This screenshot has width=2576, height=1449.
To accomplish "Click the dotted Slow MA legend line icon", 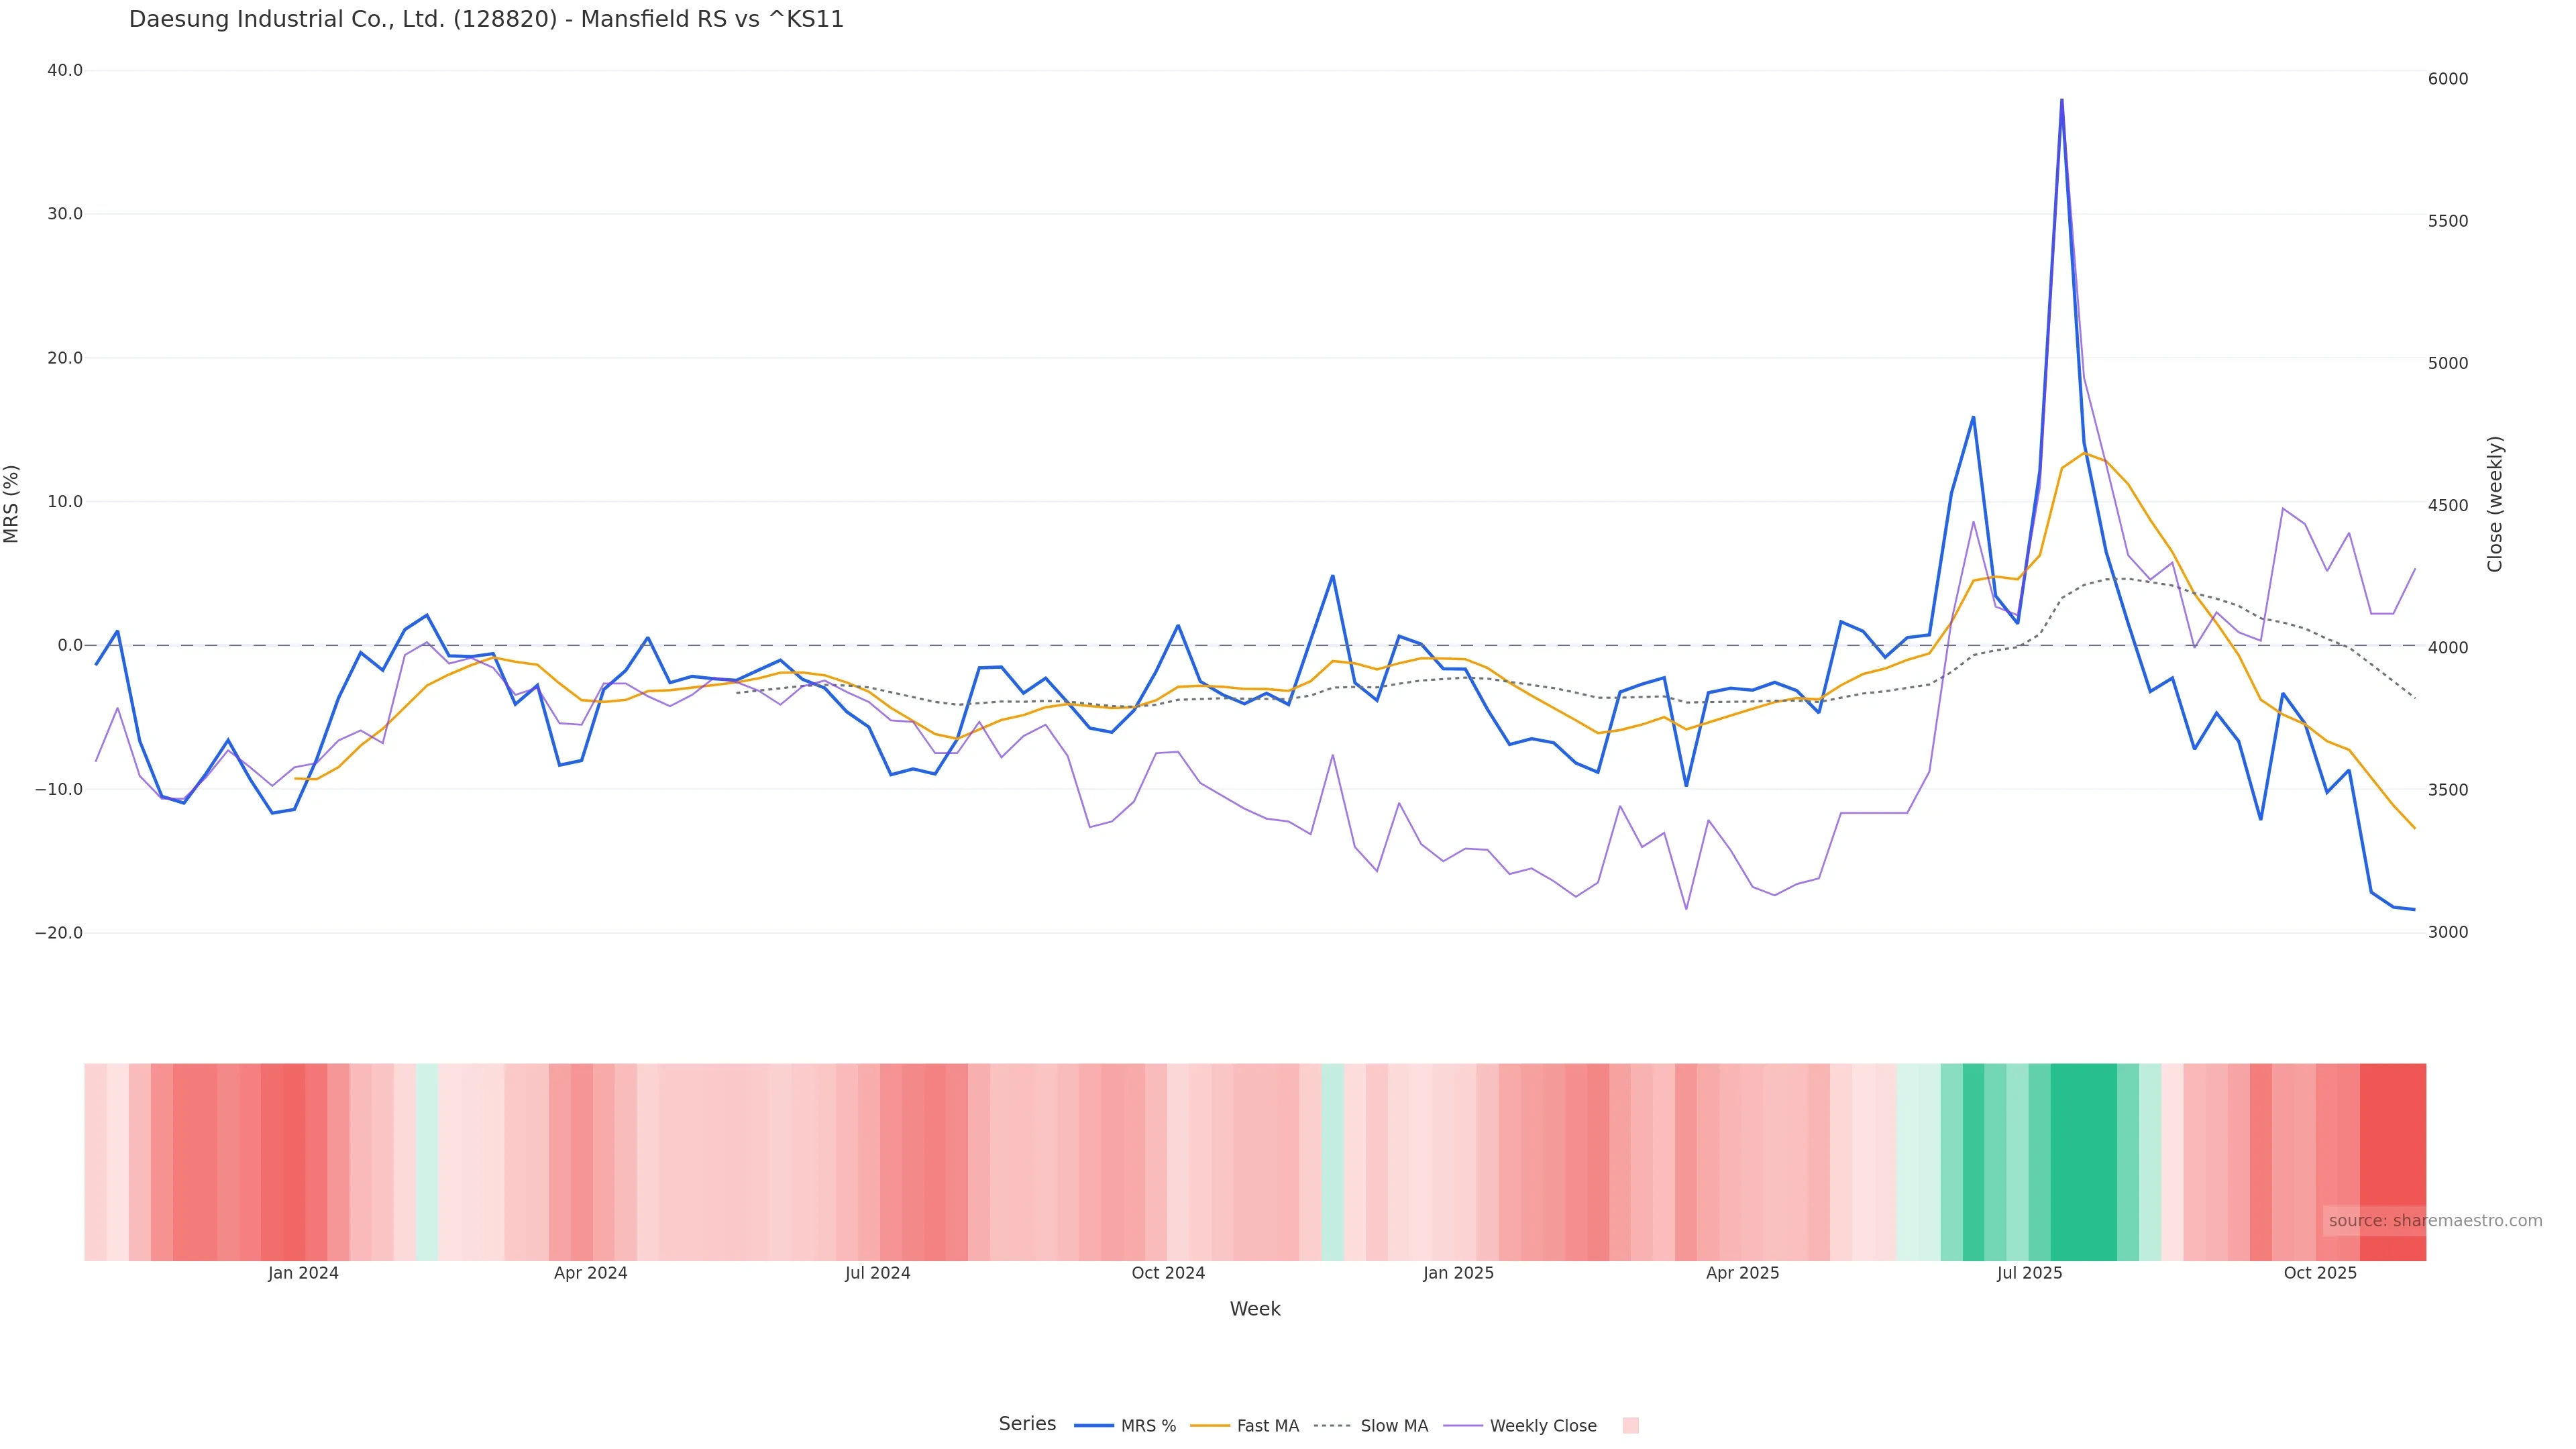I will [1332, 1426].
